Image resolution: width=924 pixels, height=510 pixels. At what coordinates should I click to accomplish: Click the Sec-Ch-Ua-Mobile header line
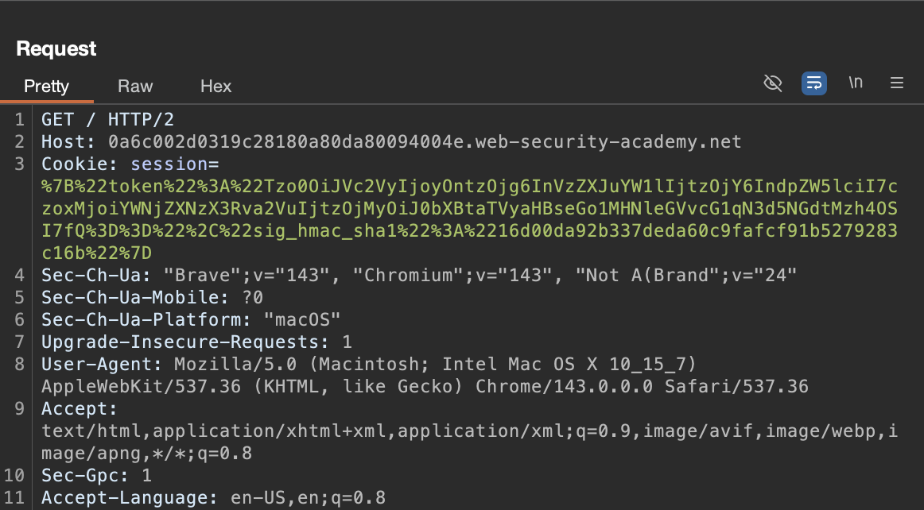point(152,298)
